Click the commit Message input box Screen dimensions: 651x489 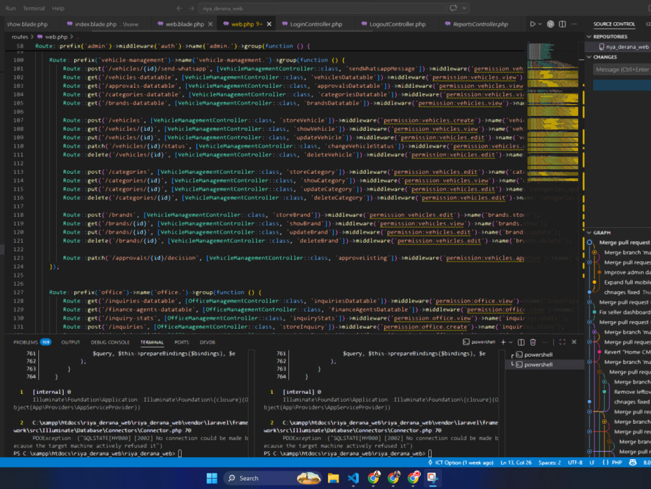(x=622, y=69)
